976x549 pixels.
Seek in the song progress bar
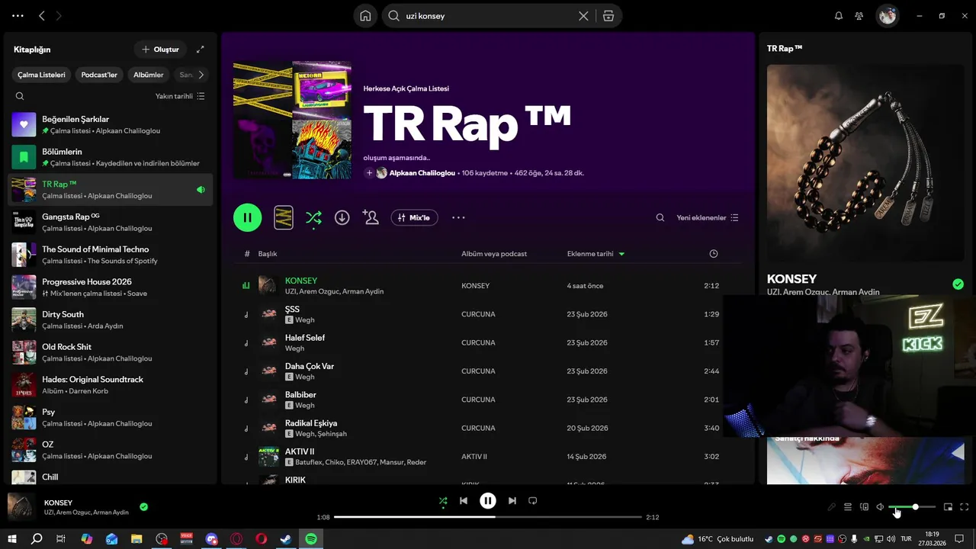click(488, 517)
